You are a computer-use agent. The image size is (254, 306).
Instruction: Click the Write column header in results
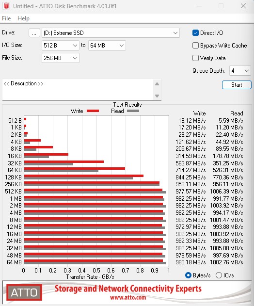click(199, 113)
